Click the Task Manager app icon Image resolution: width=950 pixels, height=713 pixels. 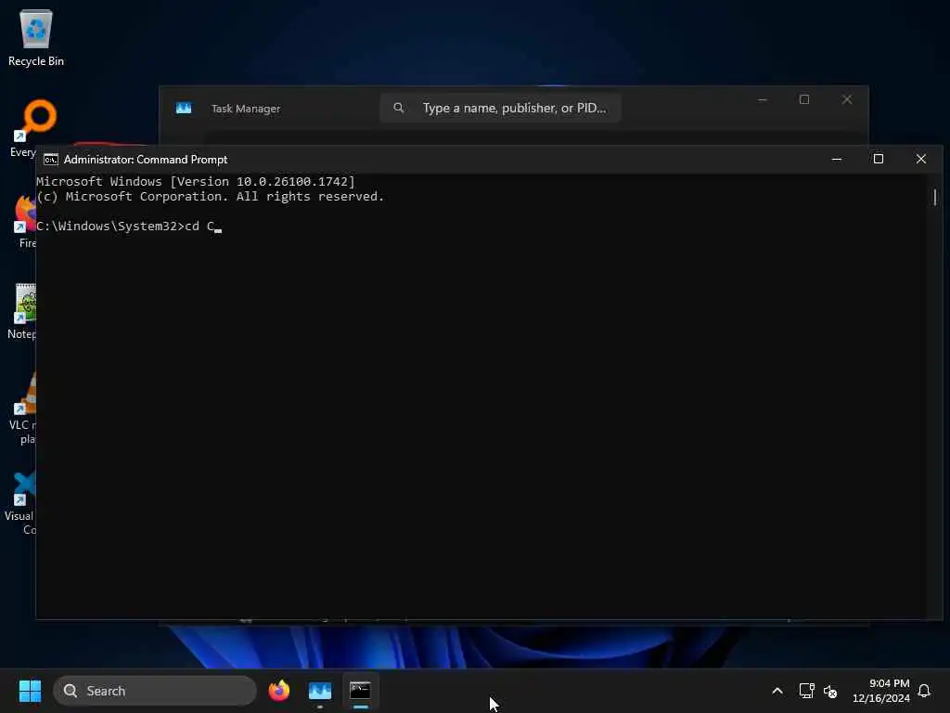click(184, 108)
